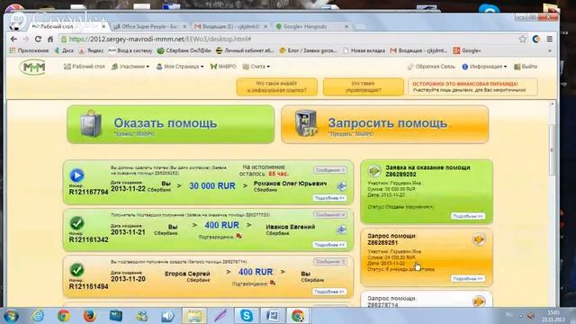Click the blue play icon of order R121167794
This screenshot has width=576, height=324.
pos(76,175)
